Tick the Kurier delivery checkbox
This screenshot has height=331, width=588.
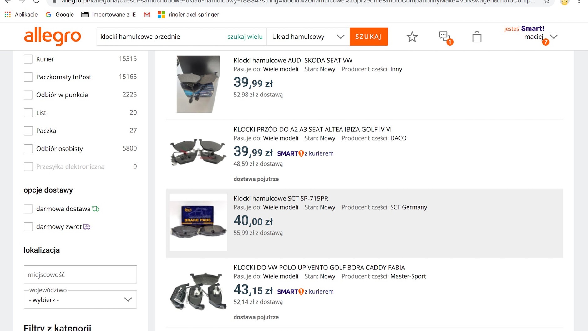point(28,59)
